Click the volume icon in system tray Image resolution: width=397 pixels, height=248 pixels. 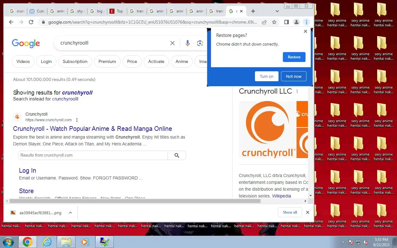(365, 242)
